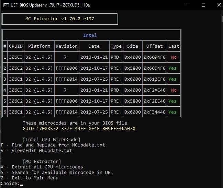Click the Offset column header

[154, 46]
